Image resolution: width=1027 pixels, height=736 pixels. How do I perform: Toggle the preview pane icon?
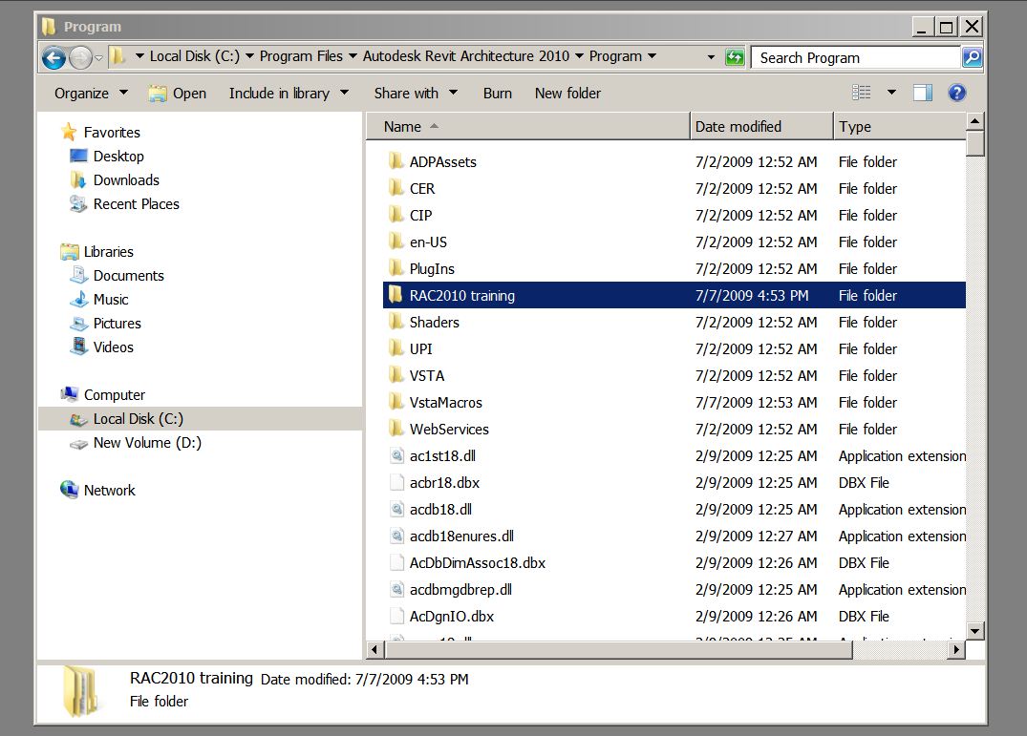[922, 93]
